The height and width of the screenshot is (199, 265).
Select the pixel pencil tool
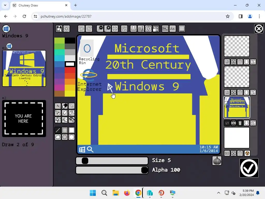click(72, 120)
